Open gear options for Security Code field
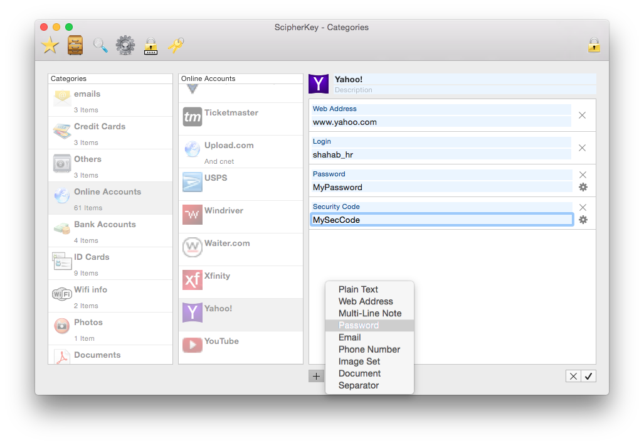 (583, 220)
